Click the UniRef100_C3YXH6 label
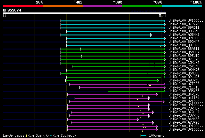 click(x=184, y=116)
